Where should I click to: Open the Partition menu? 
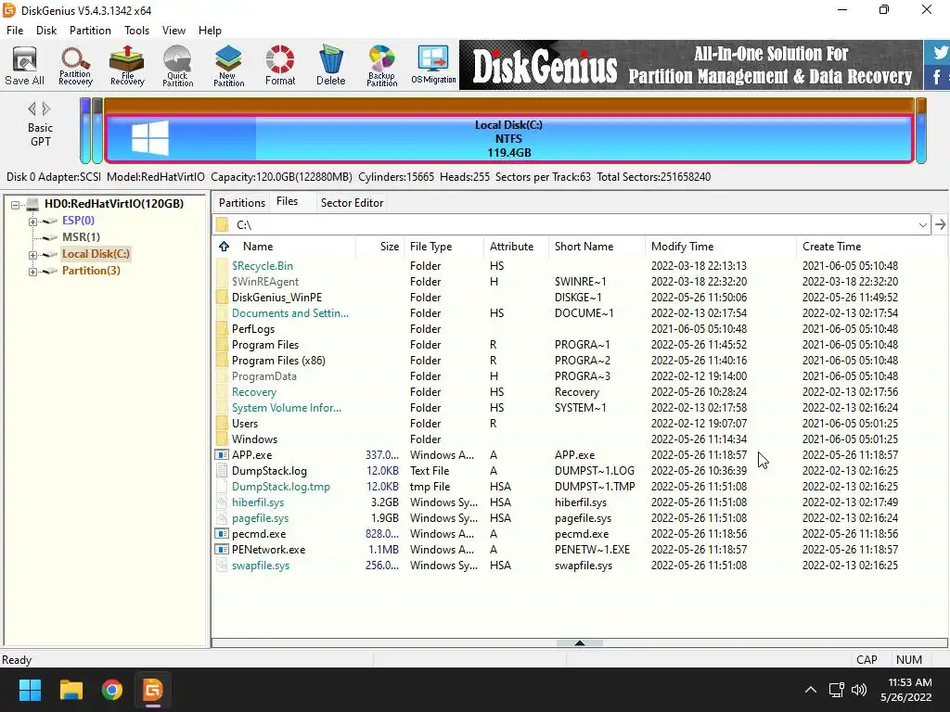pos(90,31)
